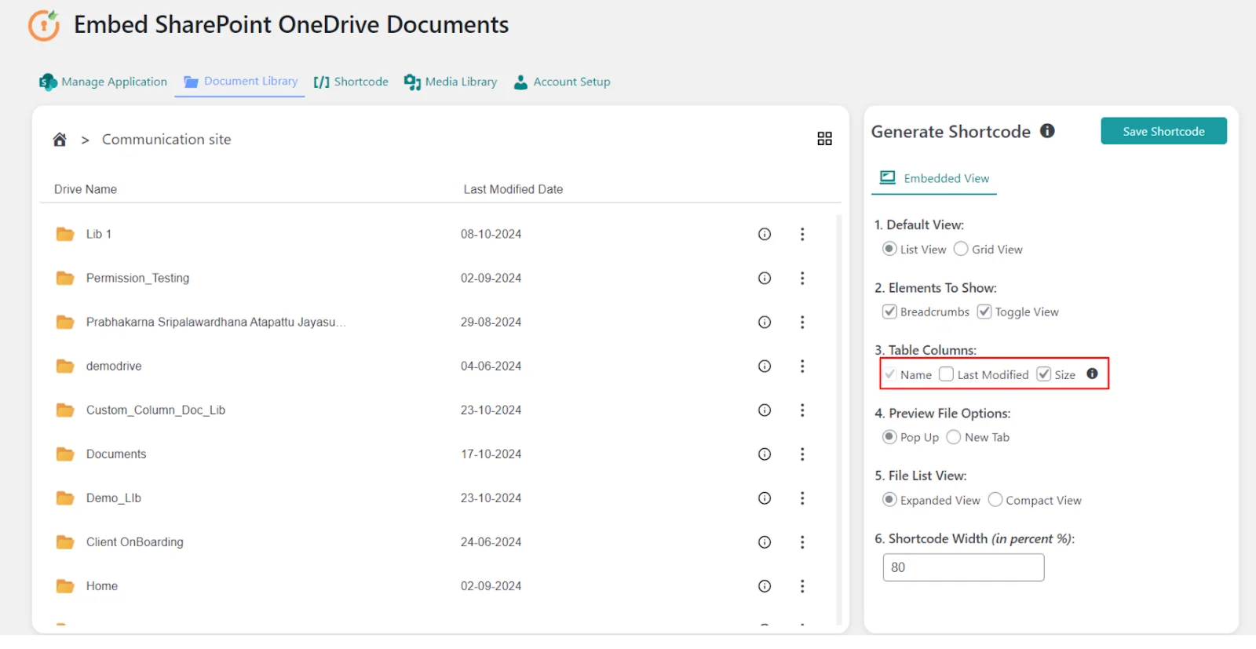The height and width of the screenshot is (649, 1256).
Task: Select List View radio button
Action: 889,249
